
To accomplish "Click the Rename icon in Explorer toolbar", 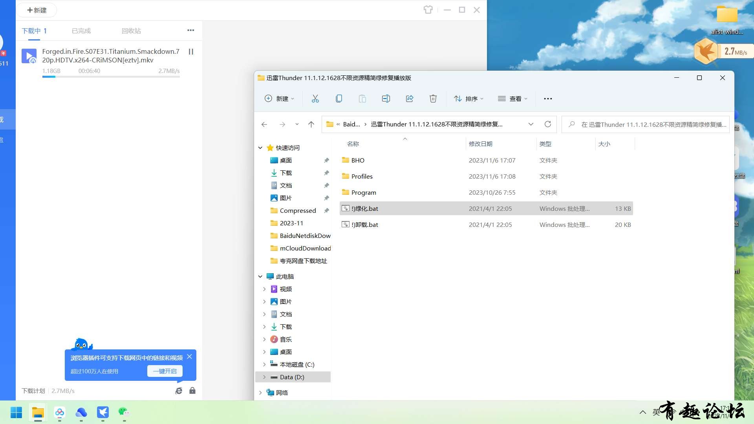I will coord(386,99).
